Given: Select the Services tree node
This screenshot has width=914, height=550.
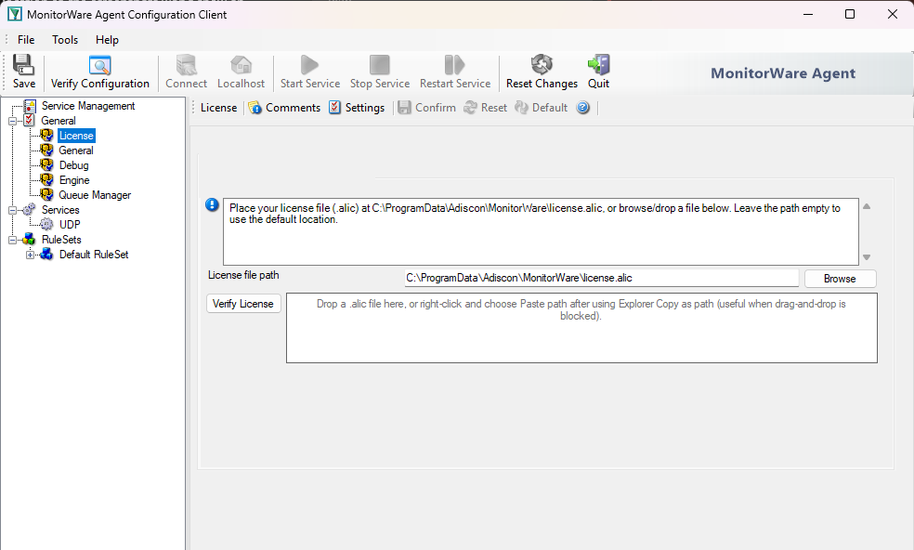Looking at the screenshot, I should tap(60, 210).
